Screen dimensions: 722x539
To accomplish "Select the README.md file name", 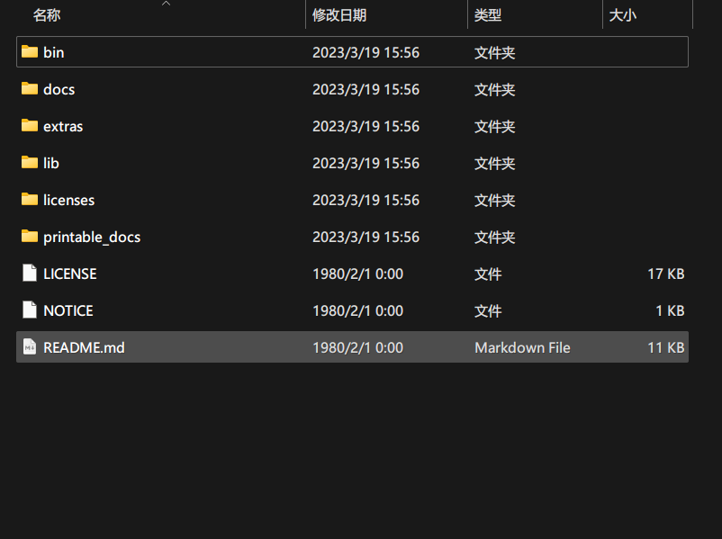I will click(x=84, y=347).
